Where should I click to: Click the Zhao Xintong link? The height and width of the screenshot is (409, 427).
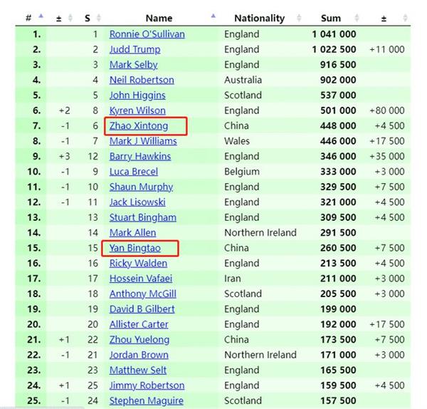click(x=139, y=125)
